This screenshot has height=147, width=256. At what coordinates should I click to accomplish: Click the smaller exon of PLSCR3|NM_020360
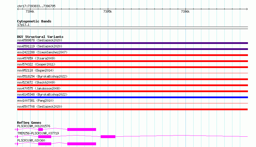(45, 144)
